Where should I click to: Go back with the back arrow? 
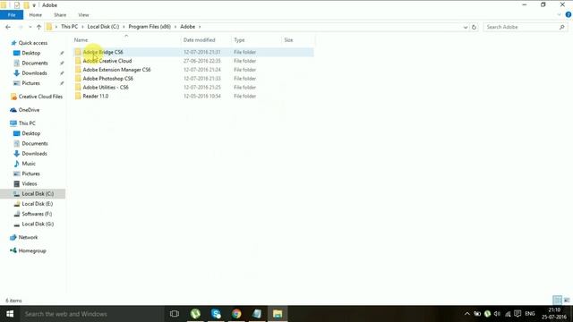tap(8, 27)
